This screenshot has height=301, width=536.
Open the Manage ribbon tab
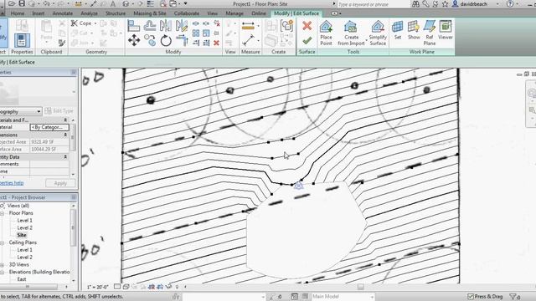click(x=234, y=13)
